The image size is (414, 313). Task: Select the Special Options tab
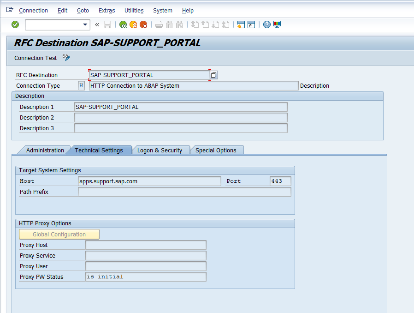tap(216, 150)
